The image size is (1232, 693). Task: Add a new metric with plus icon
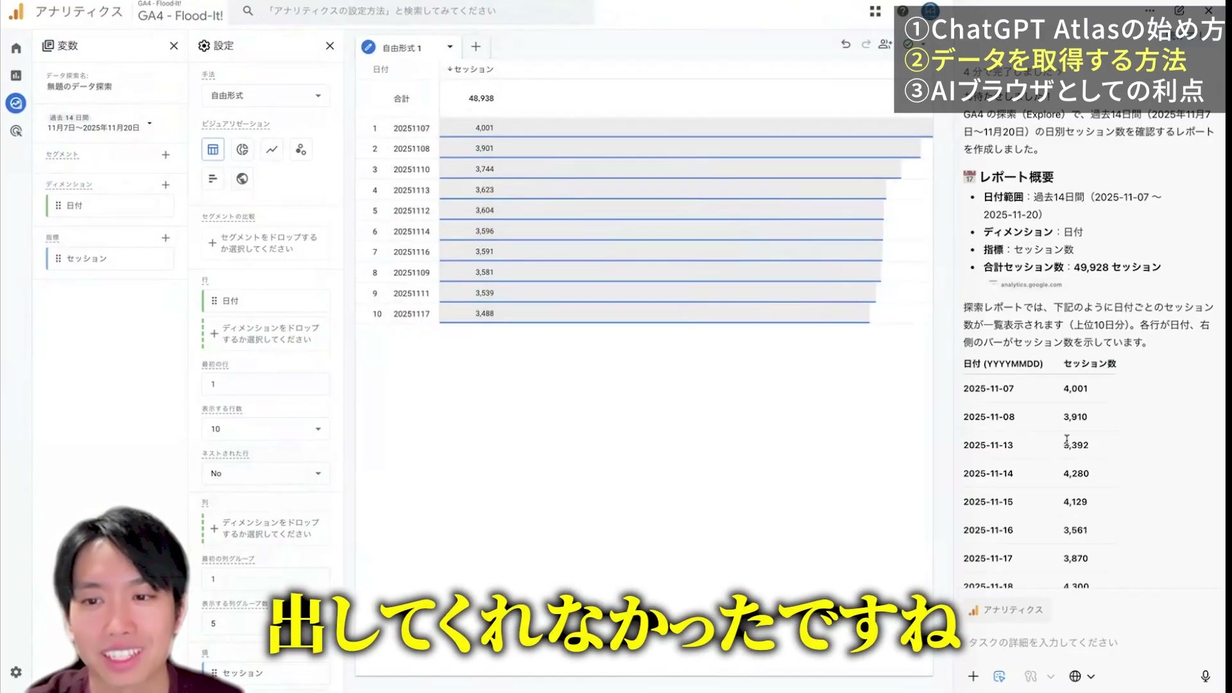coord(166,237)
